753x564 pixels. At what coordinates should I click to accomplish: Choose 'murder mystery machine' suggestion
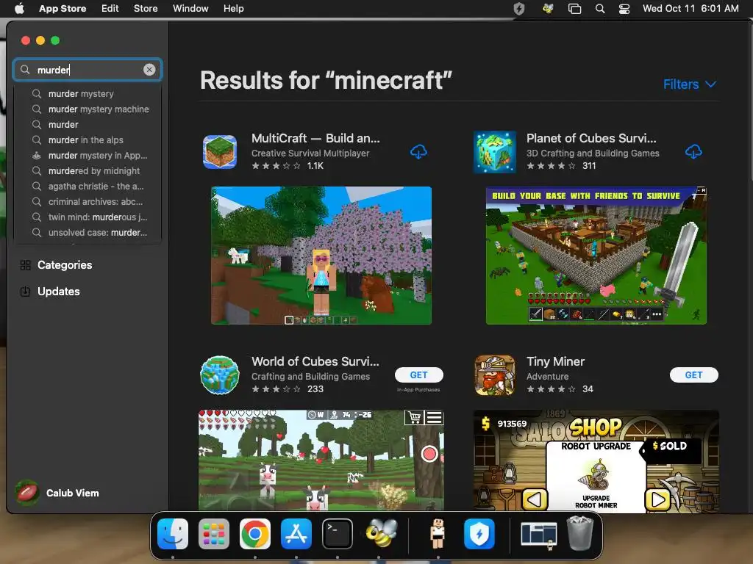(x=88, y=109)
